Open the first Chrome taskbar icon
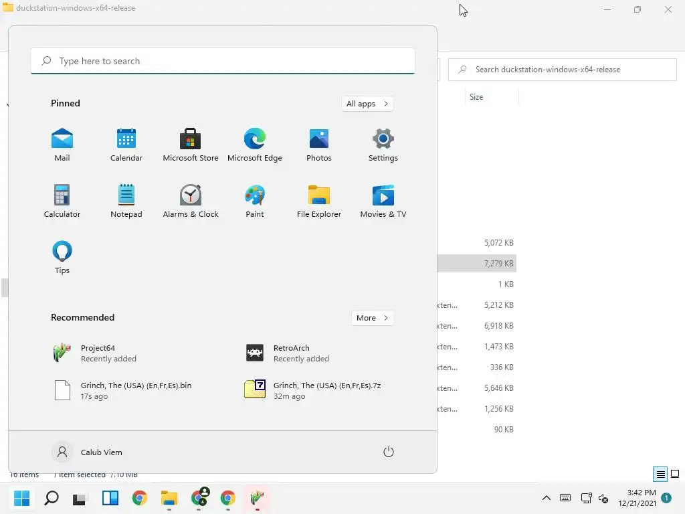The image size is (685, 514). (x=140, y=498)
